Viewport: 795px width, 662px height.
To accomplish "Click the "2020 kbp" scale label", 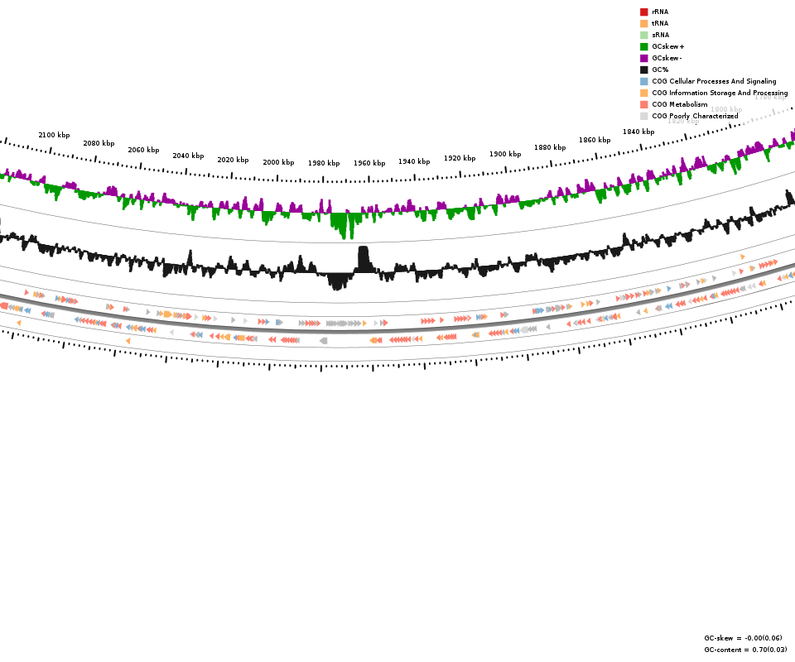I will click(x=234, y=160).
